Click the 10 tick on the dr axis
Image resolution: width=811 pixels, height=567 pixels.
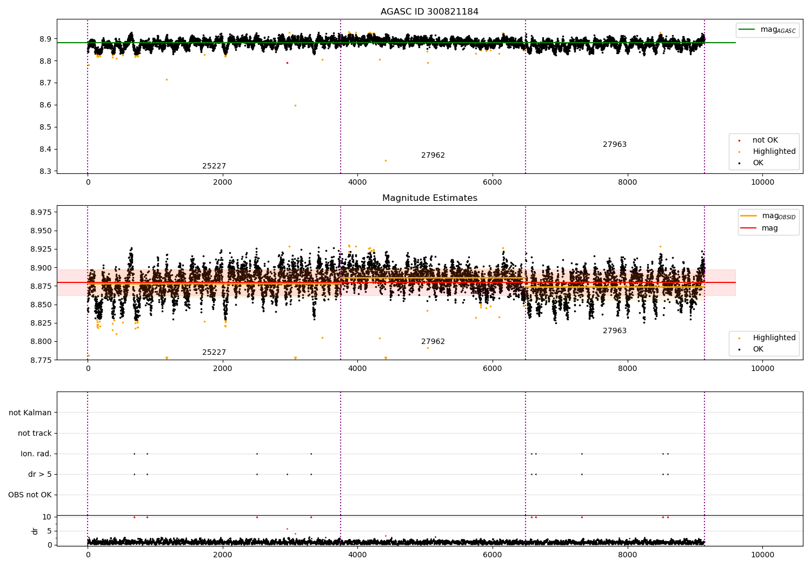click(47, 517)
